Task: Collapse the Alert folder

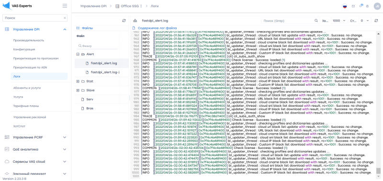Action: pos(78,54)
